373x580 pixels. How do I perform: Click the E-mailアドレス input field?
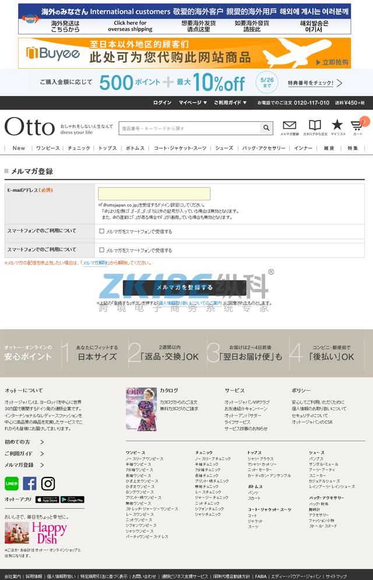click(154, 194)
